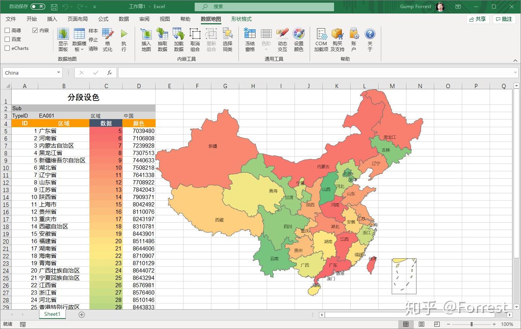The height and width of the screenshot is (329, 521).
Task: Open the 加载数据 tool
Action: pos(178,39)
